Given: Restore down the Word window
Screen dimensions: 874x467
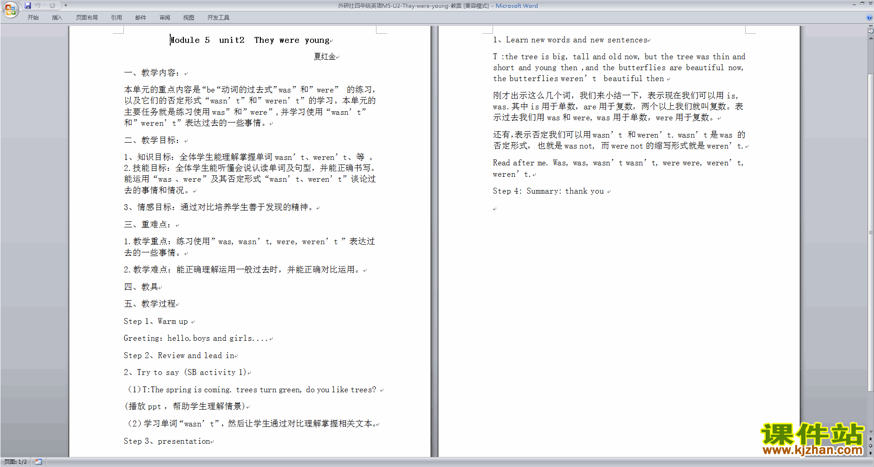Looking at the screenshot, I should pos(862,4).
